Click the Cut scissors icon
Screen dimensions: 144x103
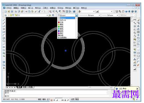(26, 11)
